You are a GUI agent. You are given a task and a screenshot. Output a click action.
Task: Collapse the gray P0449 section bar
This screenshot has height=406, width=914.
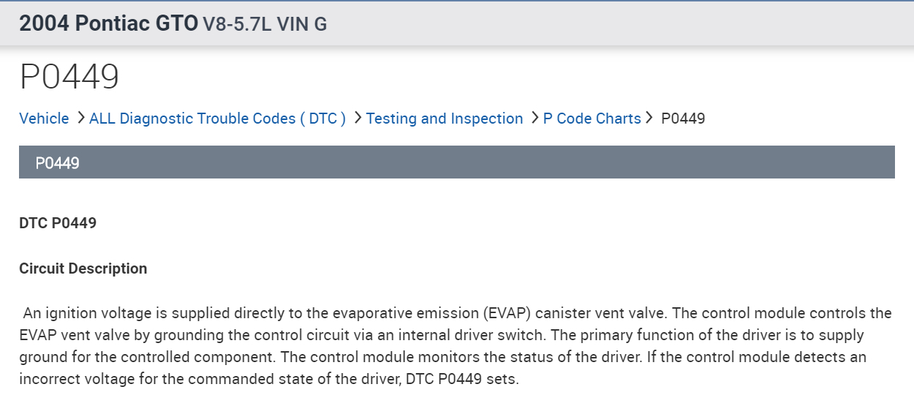click(x=456, y=162)
